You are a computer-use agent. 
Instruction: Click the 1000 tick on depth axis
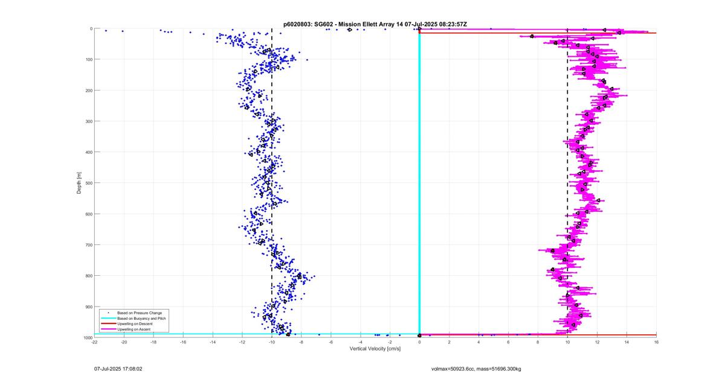click(87, 337)
